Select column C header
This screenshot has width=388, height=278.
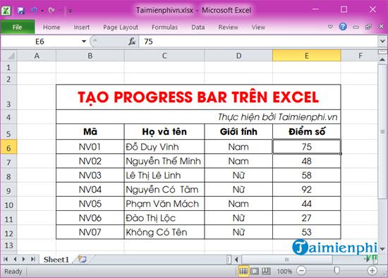(164, 56)
